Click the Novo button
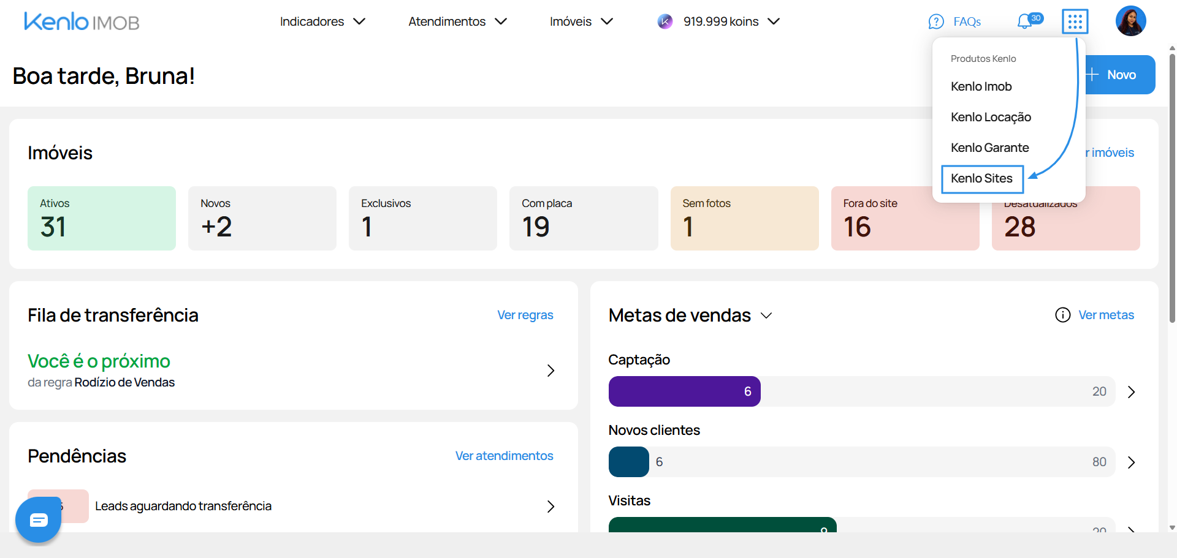 [x=1120, y=75]
